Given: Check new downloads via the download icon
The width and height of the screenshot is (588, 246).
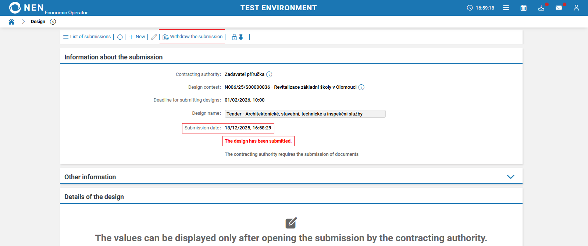Looking at the screenshot, I should [541, 7].
